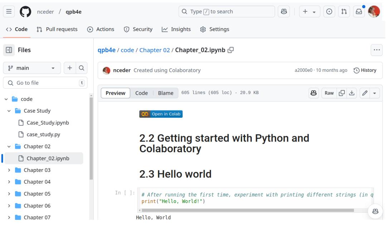The image size is (386, 227).
Task: Select the Preview view toggle
Action: pos(115,93)
